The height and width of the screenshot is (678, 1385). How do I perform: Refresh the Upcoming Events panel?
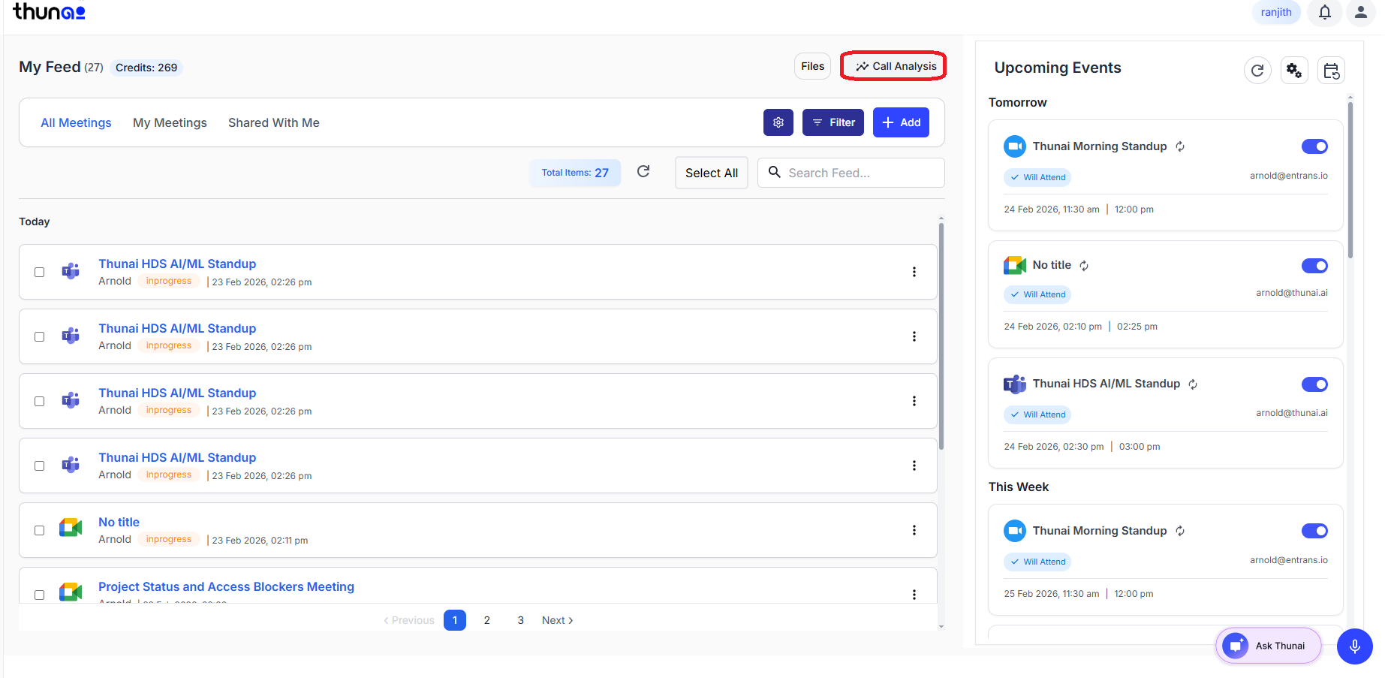(x=1257, y=71)
